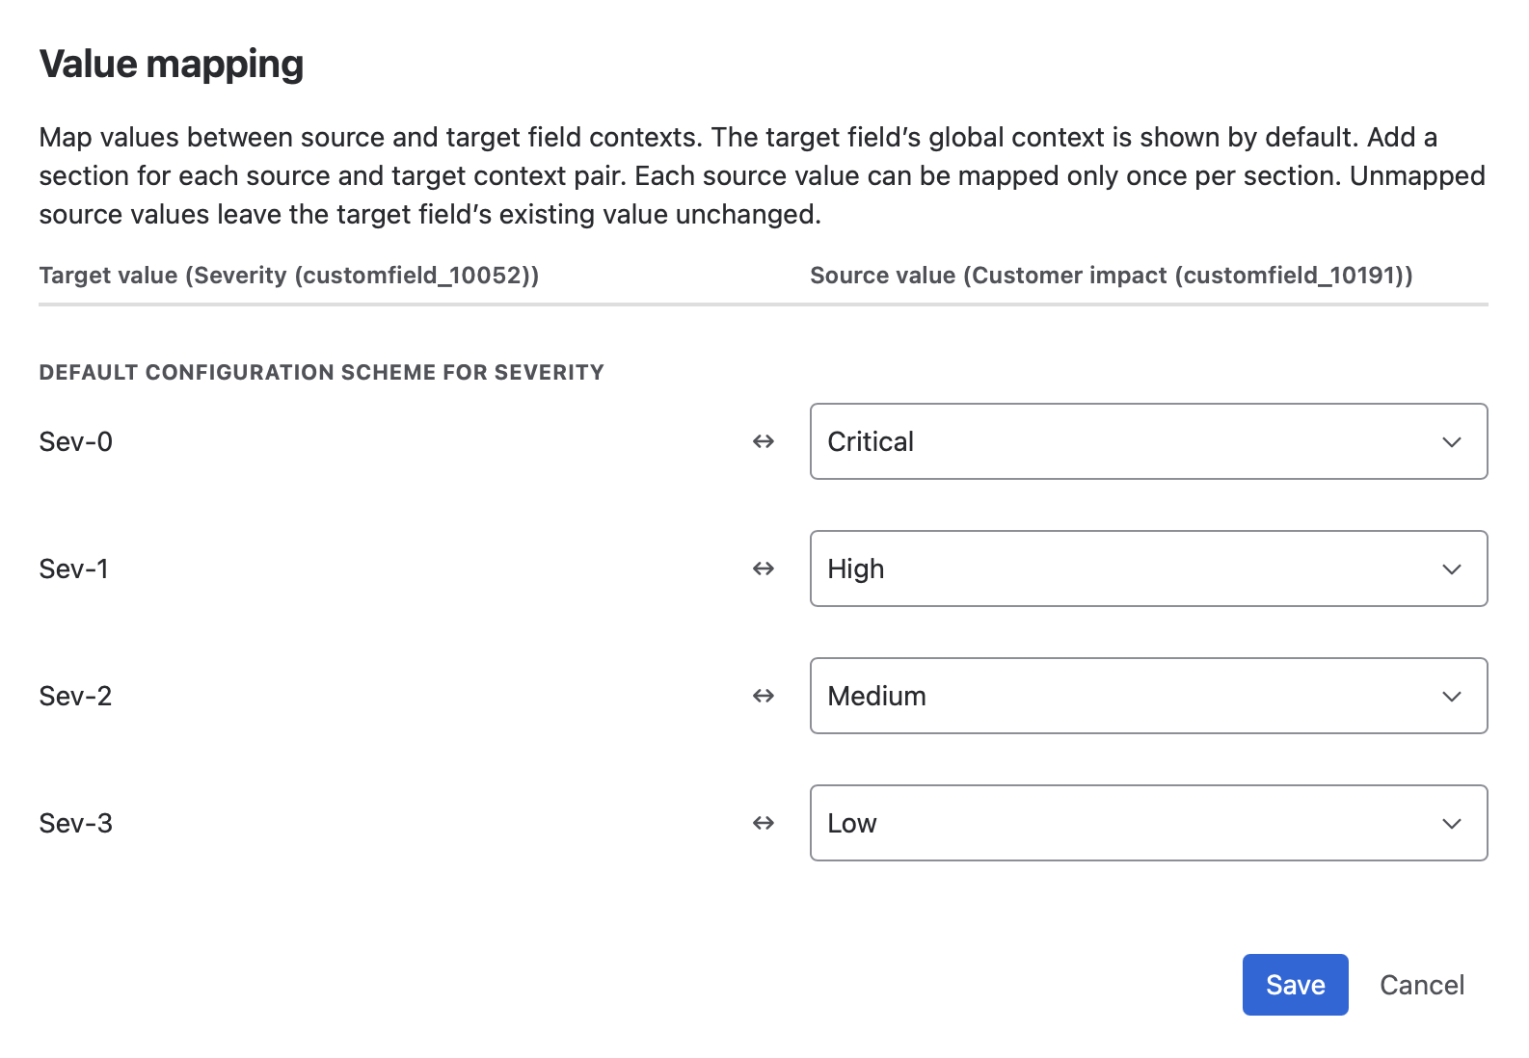Select the Sev-2 target value label

pos(76,696)
